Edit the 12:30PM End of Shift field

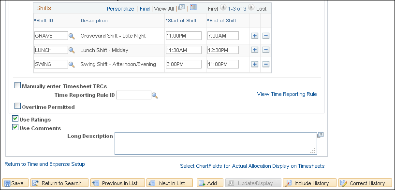coord(223,50)
